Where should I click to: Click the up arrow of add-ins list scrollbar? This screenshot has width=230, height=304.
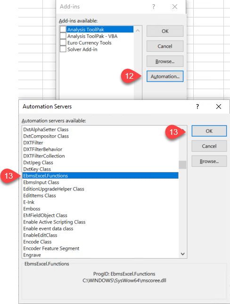(x=138, y=31)
